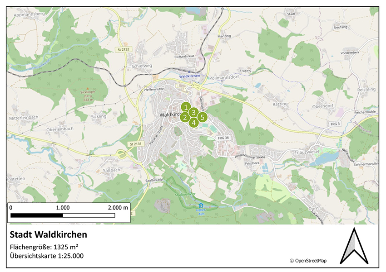Click the "Traxing" place label

pos(245,71)
